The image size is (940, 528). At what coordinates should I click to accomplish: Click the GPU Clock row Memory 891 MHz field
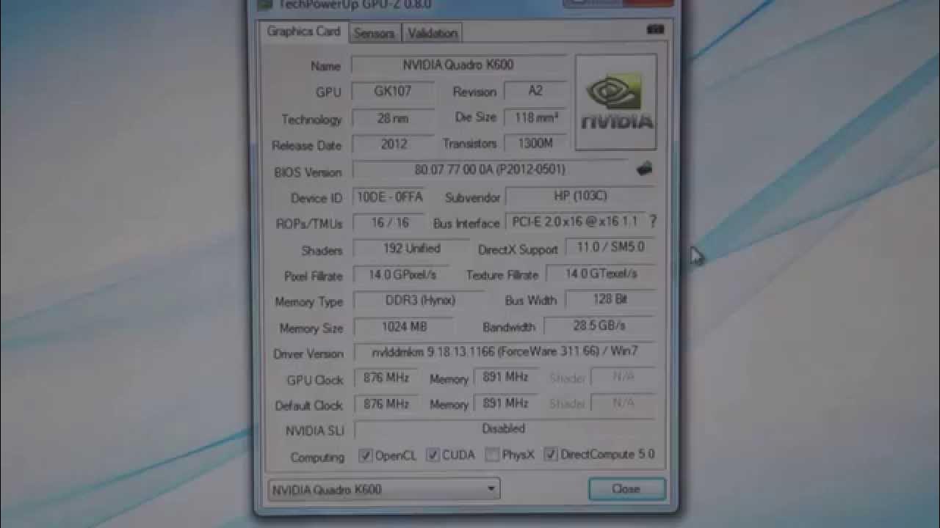(x=506, y=377)
